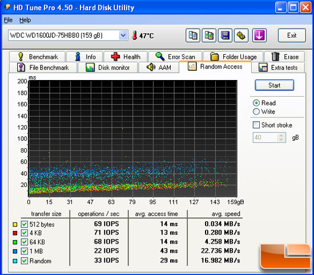The height and width of the screenshot is (275, 314).
Task: Click the Exit button
Action: tap(292, 35)
